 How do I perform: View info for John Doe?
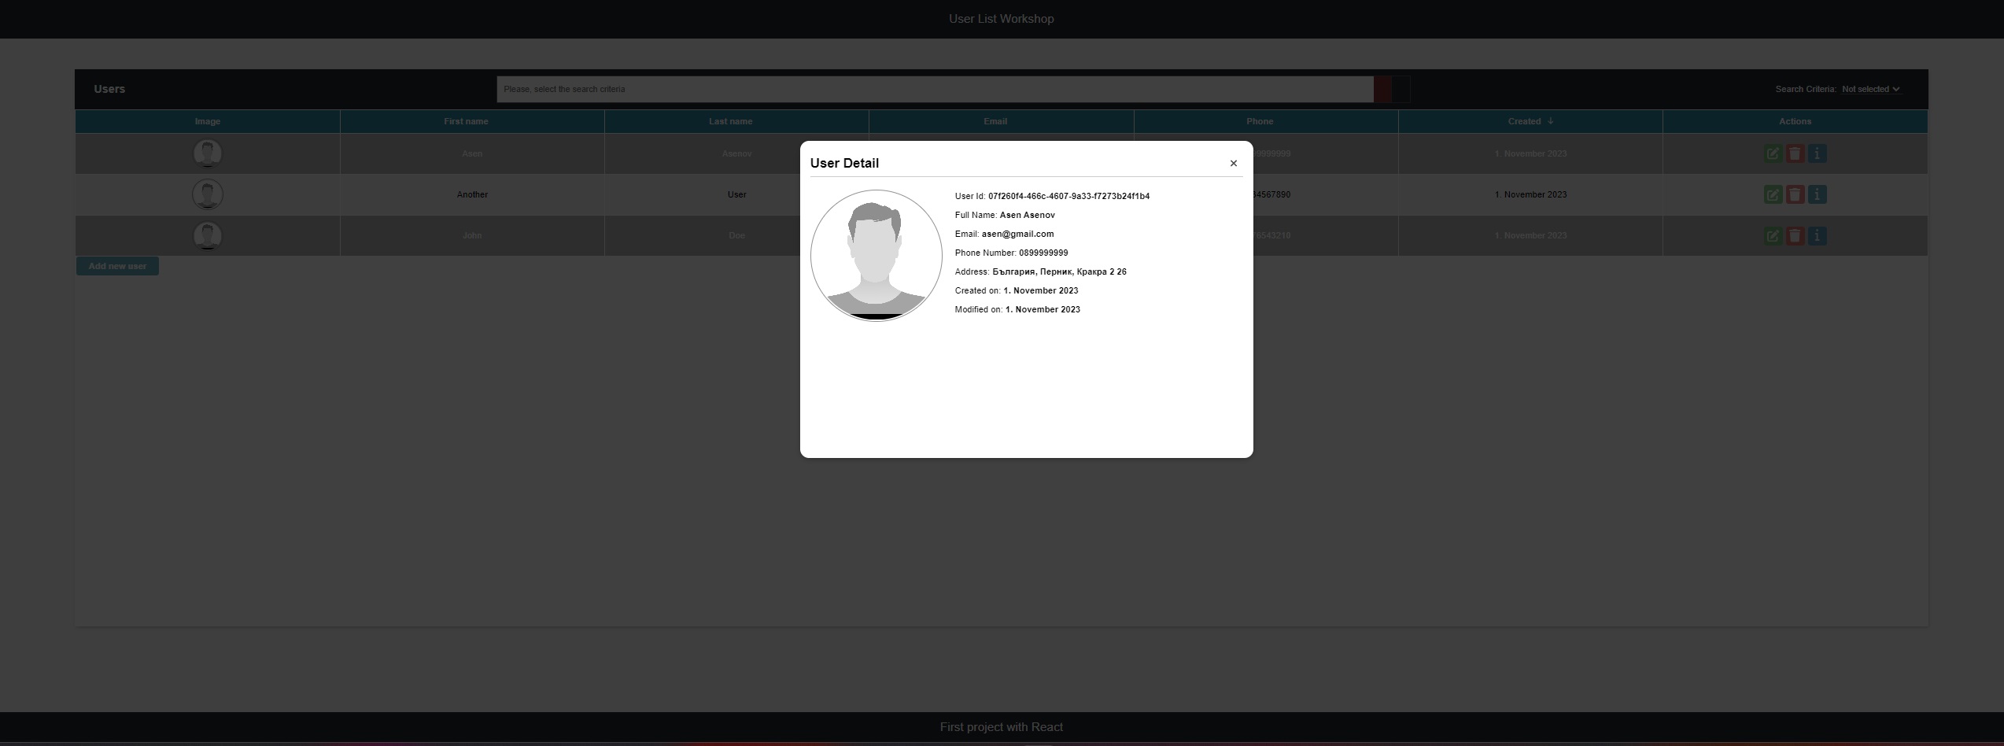pyautogui.click(x=1817, y=236)
